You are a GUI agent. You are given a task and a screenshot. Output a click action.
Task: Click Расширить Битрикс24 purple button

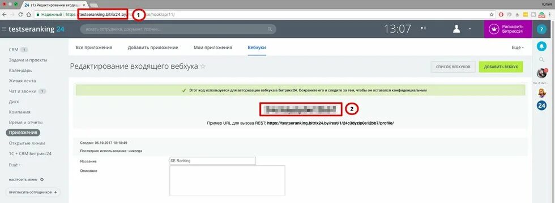tap(508, 29)
